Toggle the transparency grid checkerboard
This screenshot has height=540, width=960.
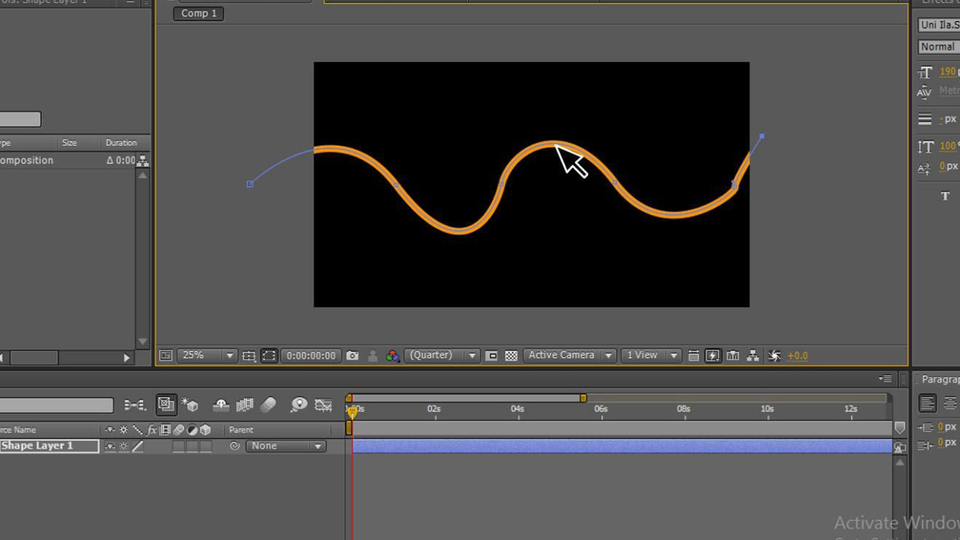pyautogui.click(x=510, y=355)
